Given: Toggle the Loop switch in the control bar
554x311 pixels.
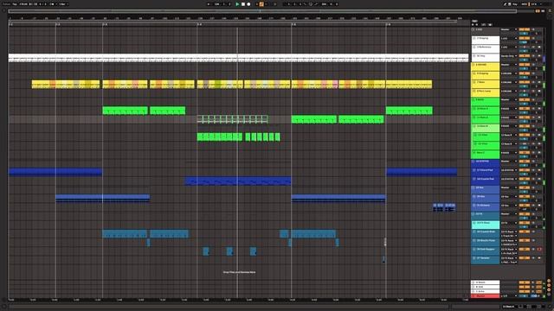Looking at the screenshot, I should (x=311, y=4).
